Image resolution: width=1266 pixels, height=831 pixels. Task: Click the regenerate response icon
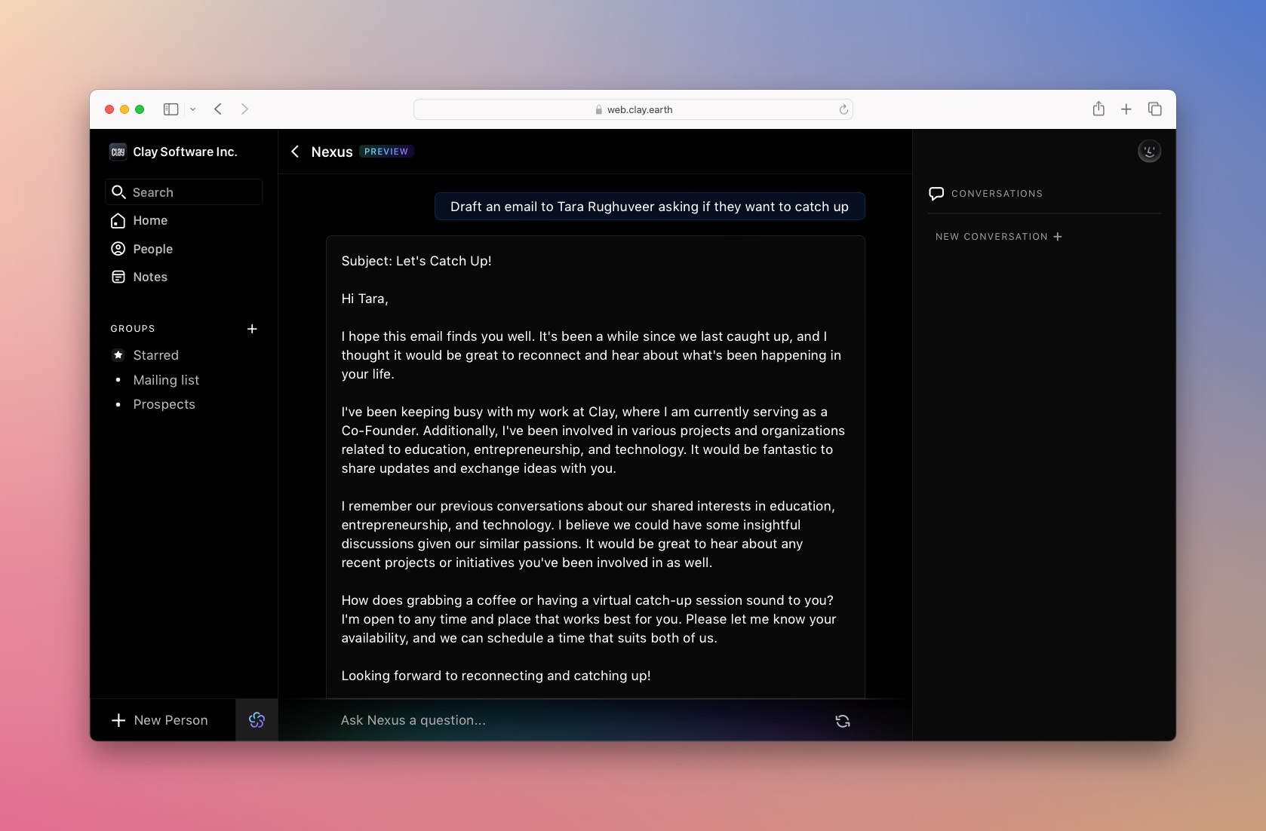(x=843, y=721)
